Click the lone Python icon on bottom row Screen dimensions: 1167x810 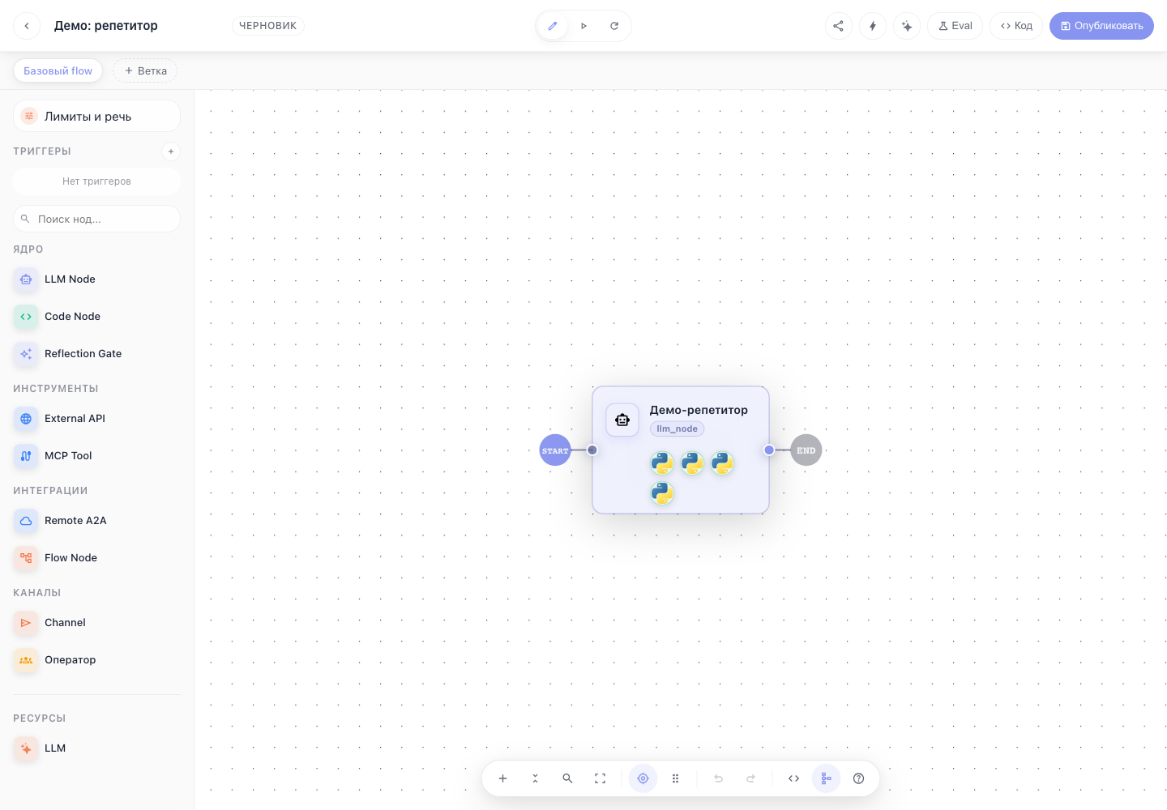(662, 492)
